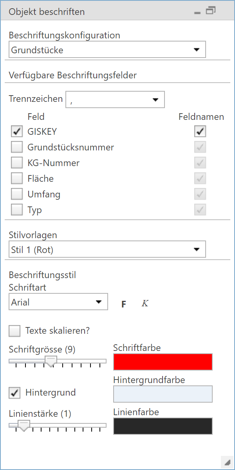Enable the Fläche field checkbox
The image size is (235, 470).
tap(16, 178)
